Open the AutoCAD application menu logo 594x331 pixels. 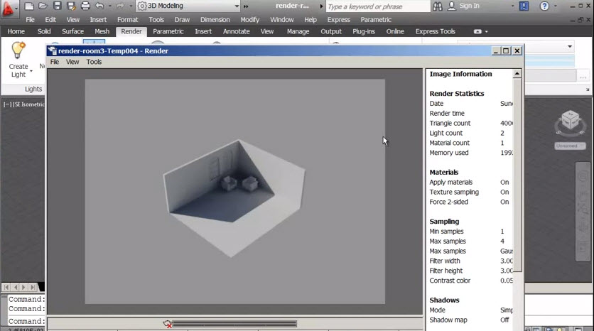(x=8, y=9)
